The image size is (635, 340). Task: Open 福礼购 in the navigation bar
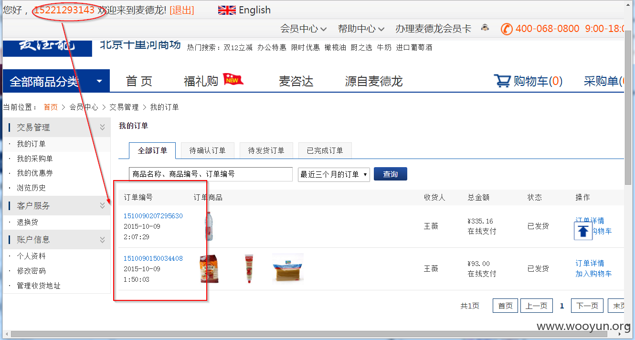tap(201, 81)
